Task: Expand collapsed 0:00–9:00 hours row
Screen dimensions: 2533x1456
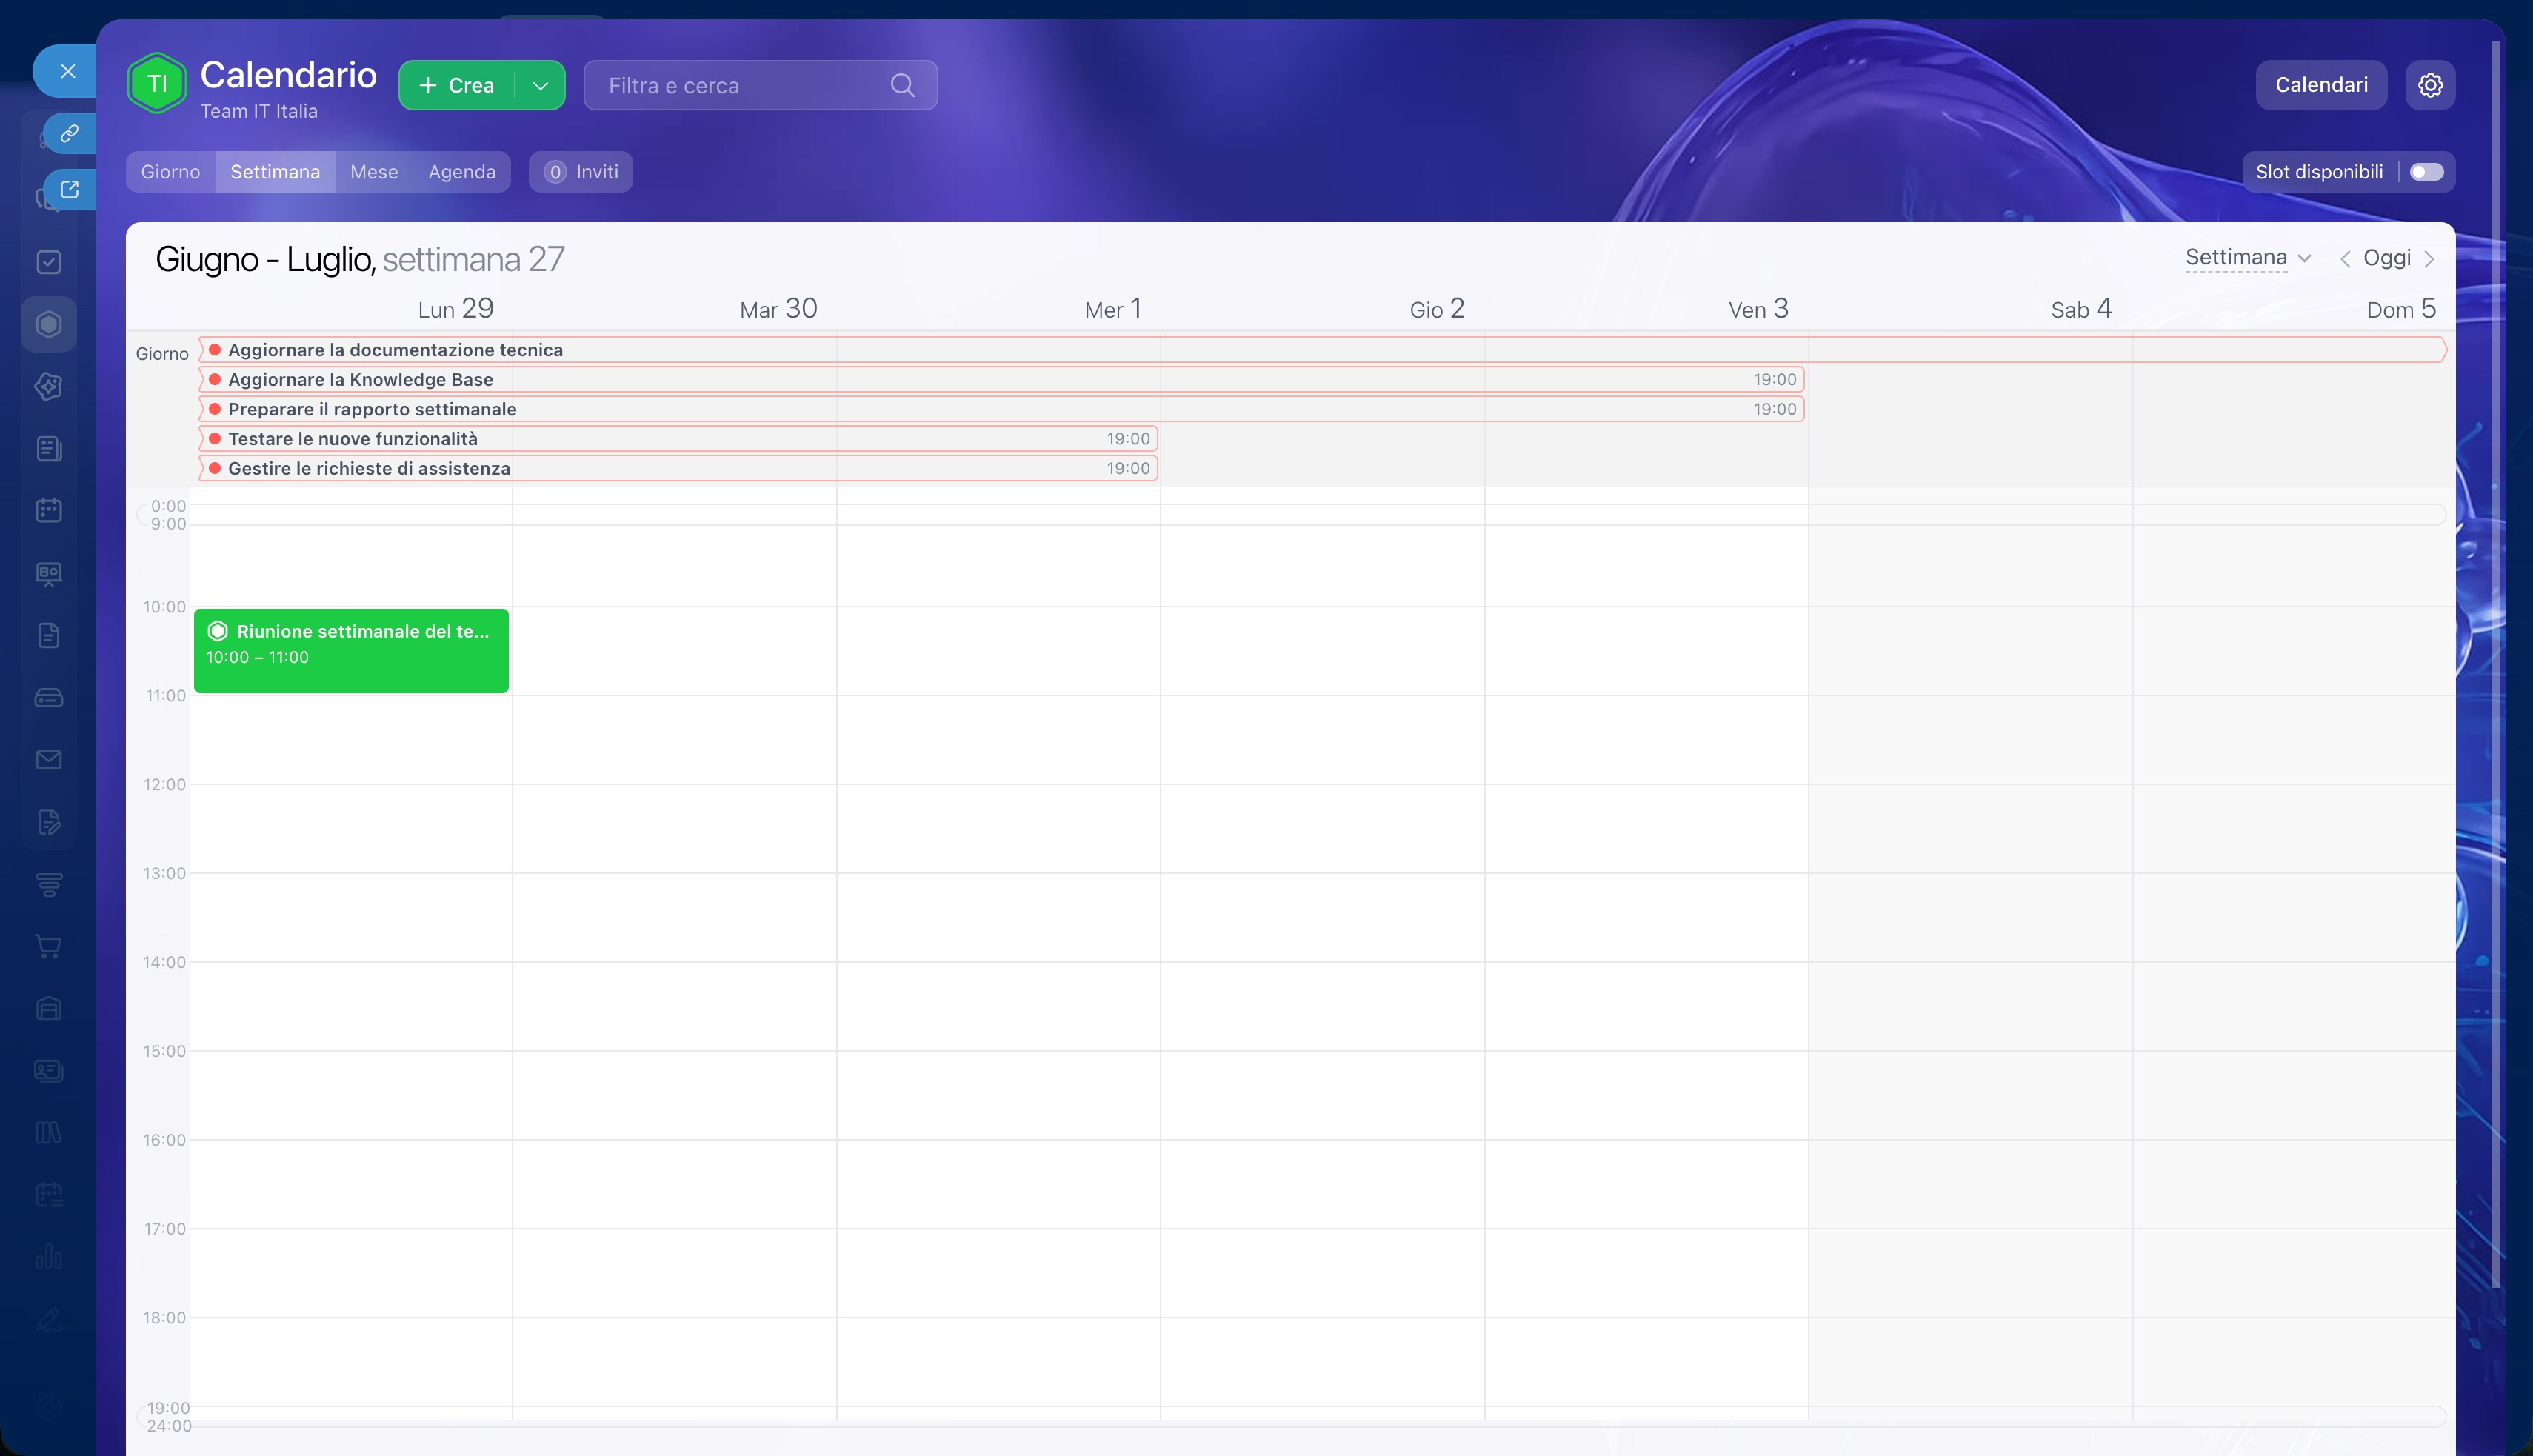Action: pos(1290,515)
